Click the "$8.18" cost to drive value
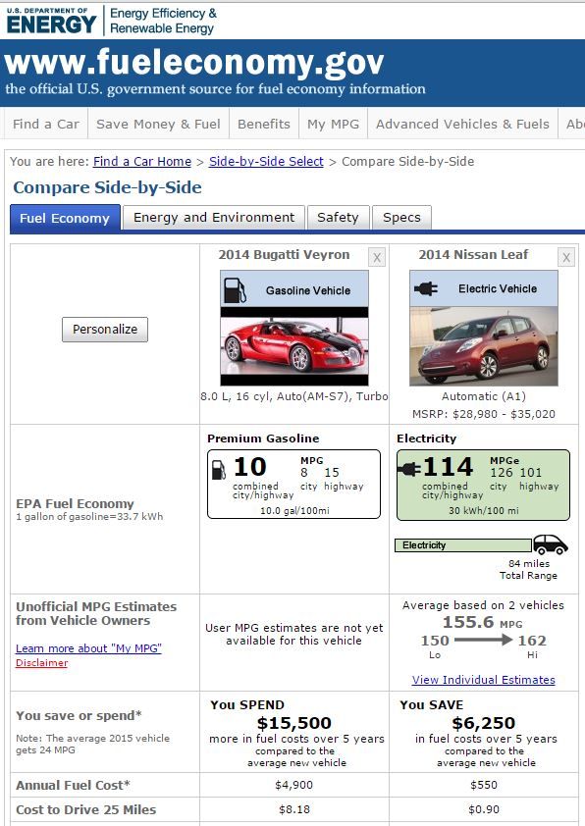 (294, 809)
